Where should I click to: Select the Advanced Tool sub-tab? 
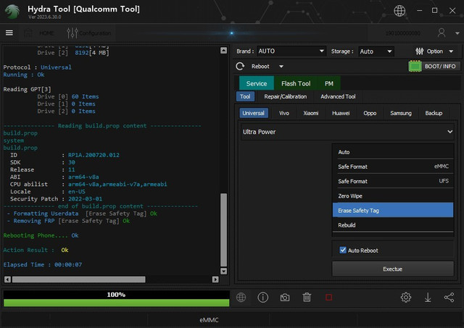tap(338, 96)
